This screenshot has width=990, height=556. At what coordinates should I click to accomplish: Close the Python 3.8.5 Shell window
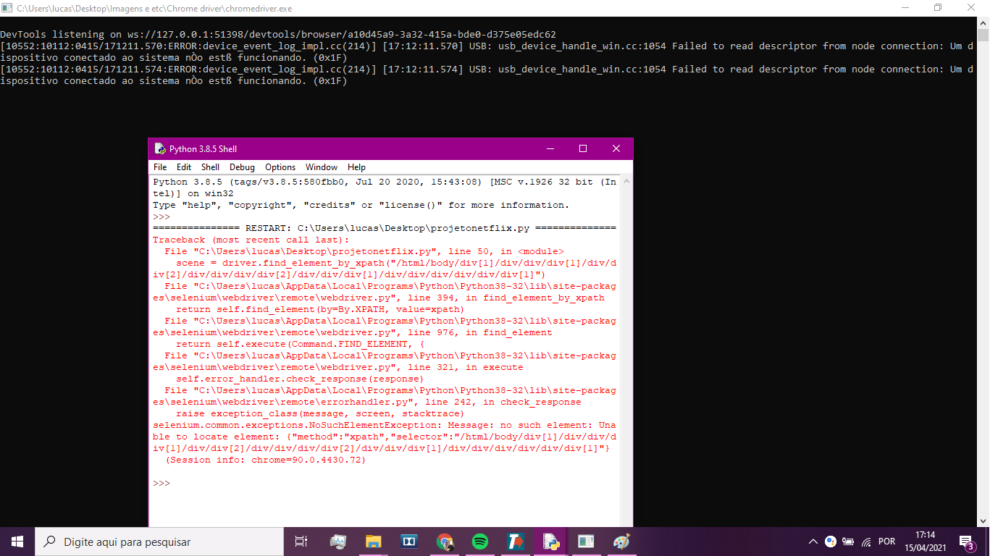coord(616,148)
